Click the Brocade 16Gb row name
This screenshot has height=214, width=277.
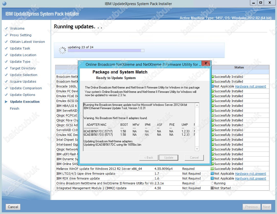point(67,86)
